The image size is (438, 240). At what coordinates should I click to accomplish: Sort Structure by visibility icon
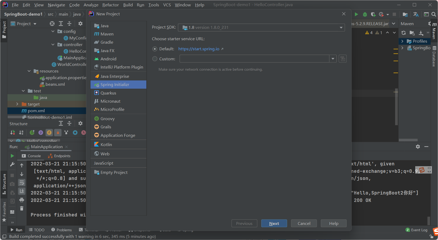click(x=12, y=132)
